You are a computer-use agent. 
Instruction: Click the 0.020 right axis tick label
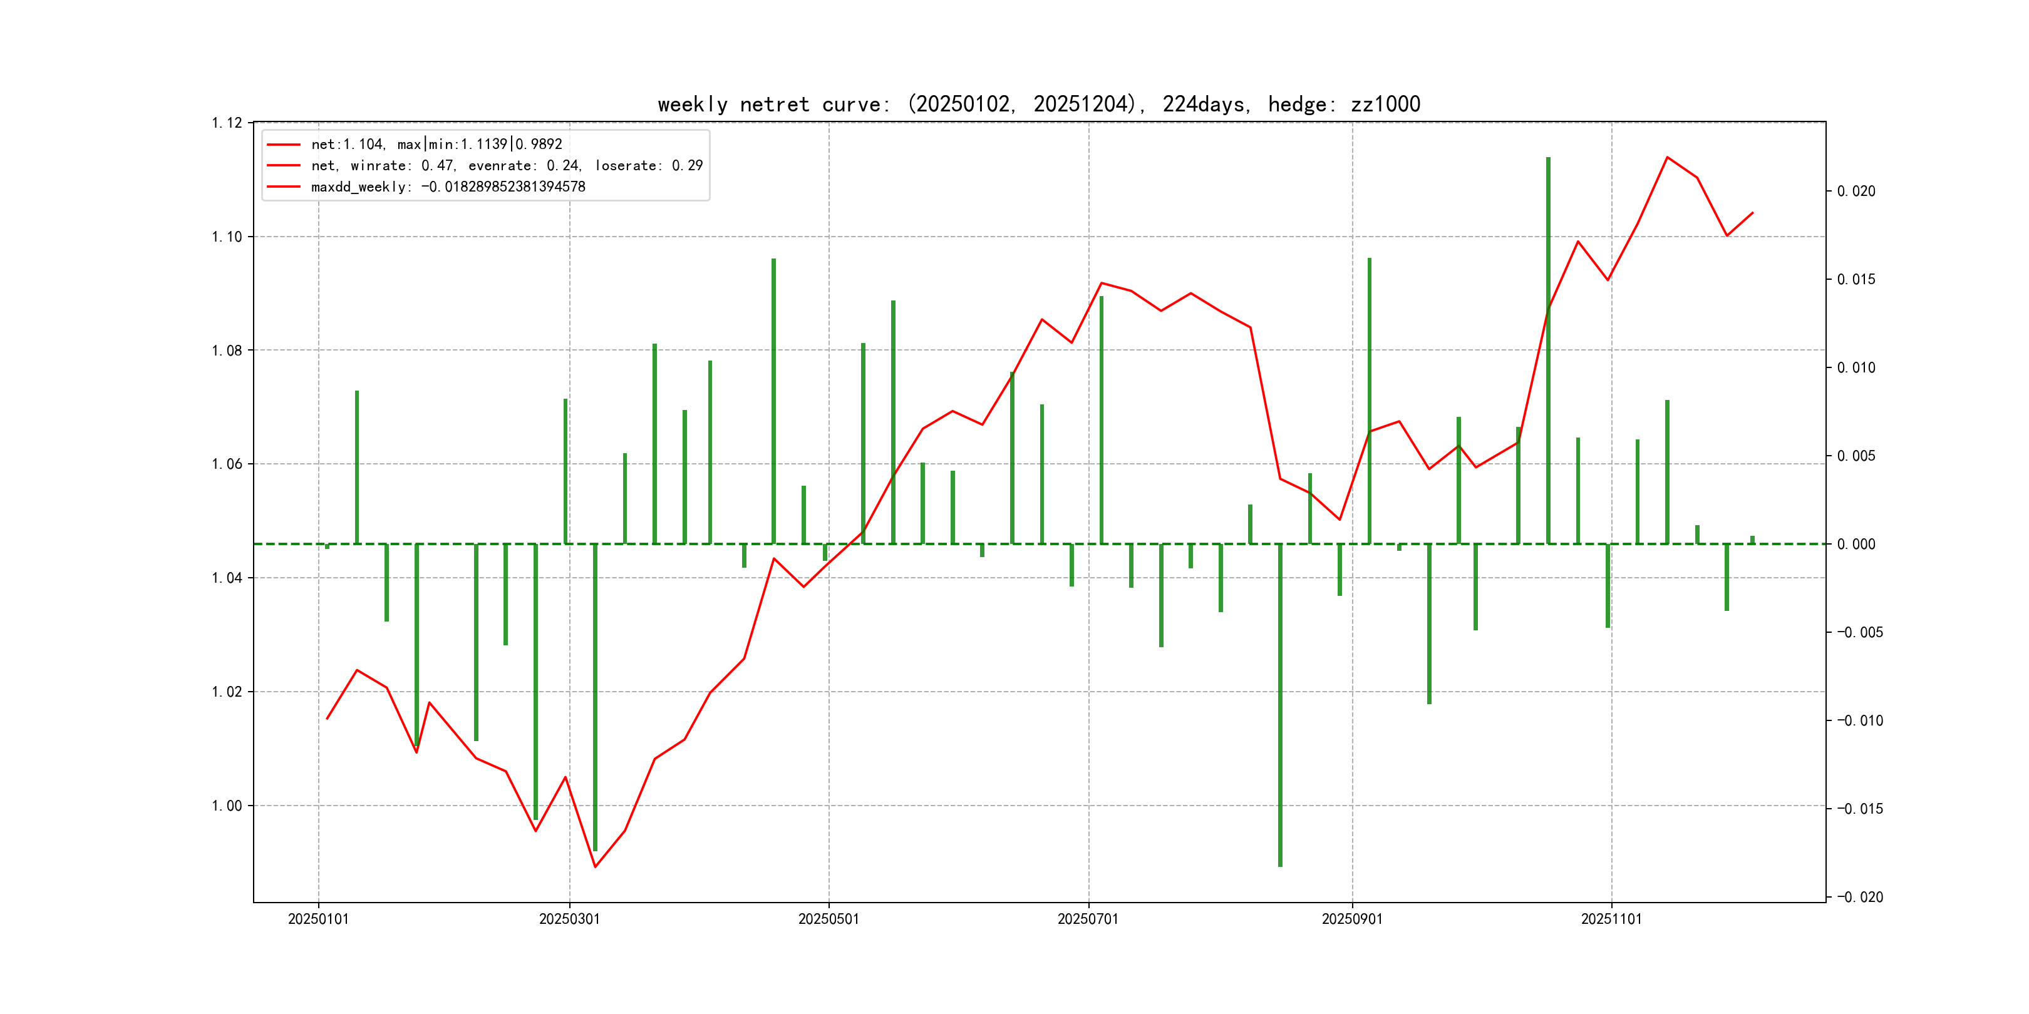[x=1856, y=192]
